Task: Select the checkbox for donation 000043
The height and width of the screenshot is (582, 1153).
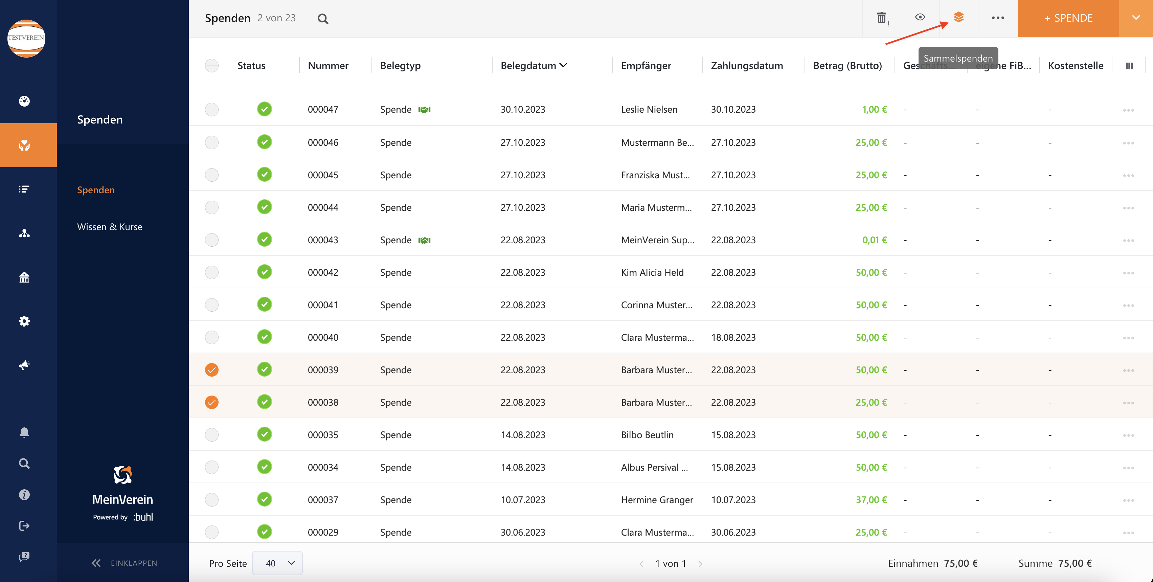Action: (212, 240)
